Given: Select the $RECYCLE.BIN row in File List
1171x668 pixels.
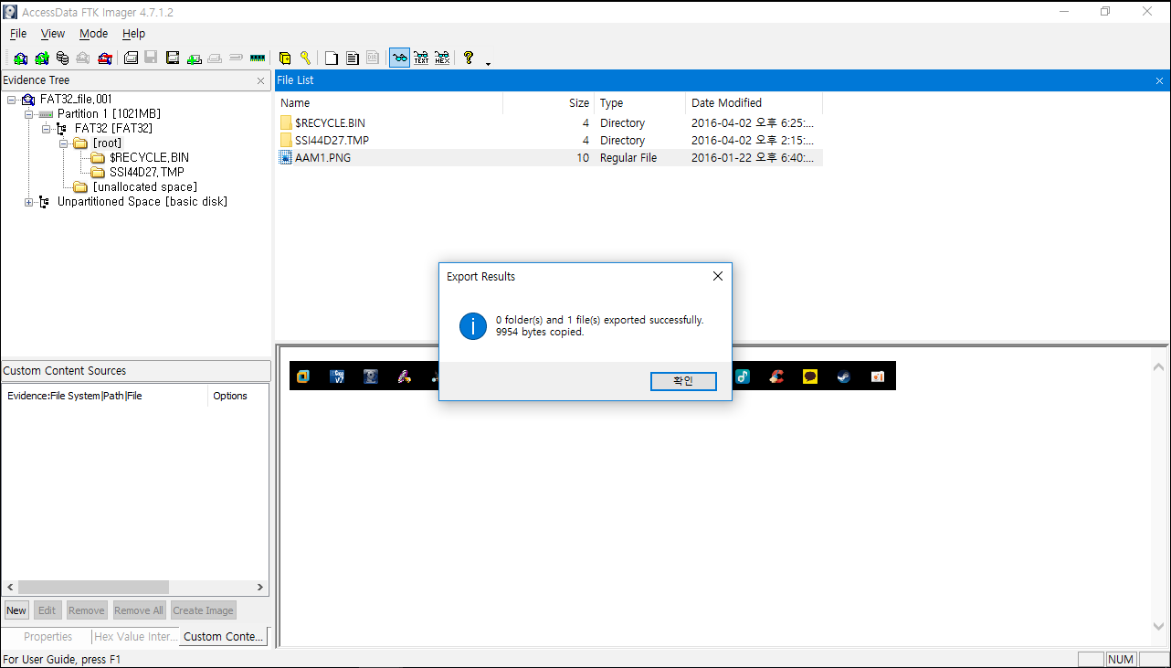Looking at the screenshot, I should (x=551, y=122).
